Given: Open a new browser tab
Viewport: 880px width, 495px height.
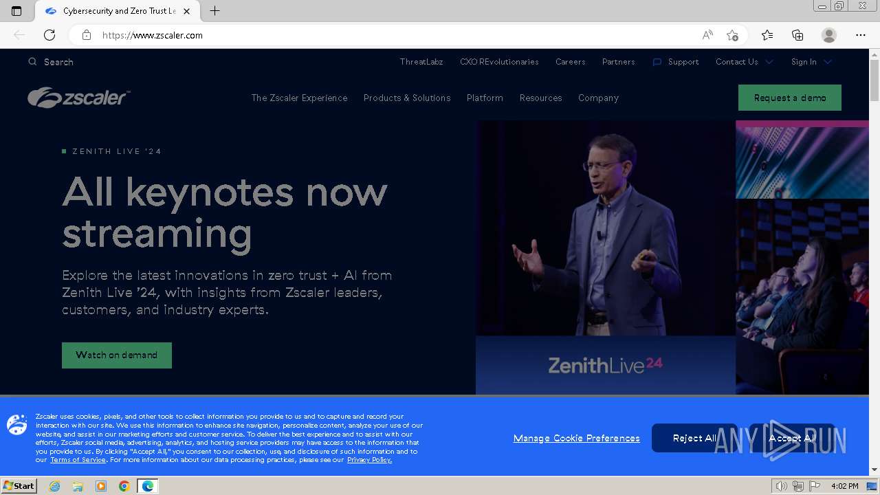Looking at the screenshot, I should (x=214, y=11).
